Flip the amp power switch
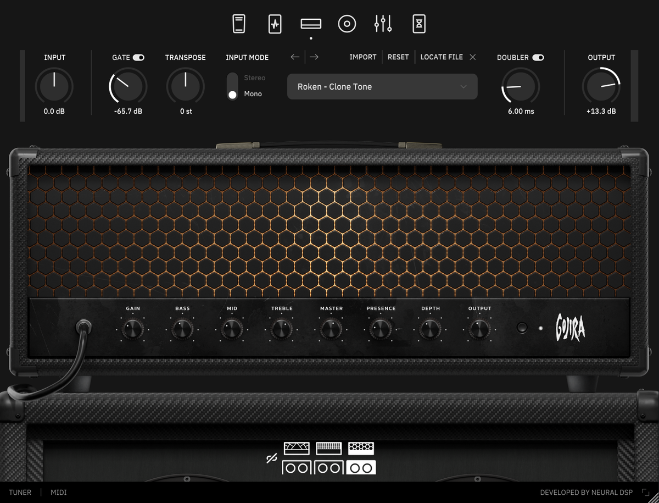This screenshot has height=503, width=659. tap(522, 328)
